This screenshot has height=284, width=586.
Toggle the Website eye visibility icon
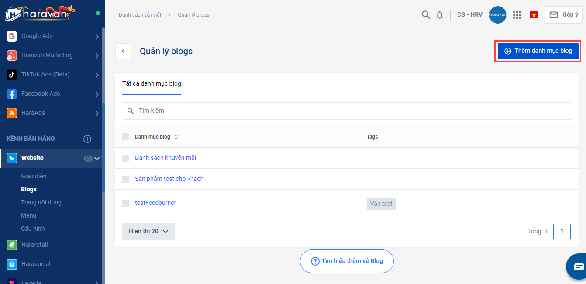[x=88, y=159]
